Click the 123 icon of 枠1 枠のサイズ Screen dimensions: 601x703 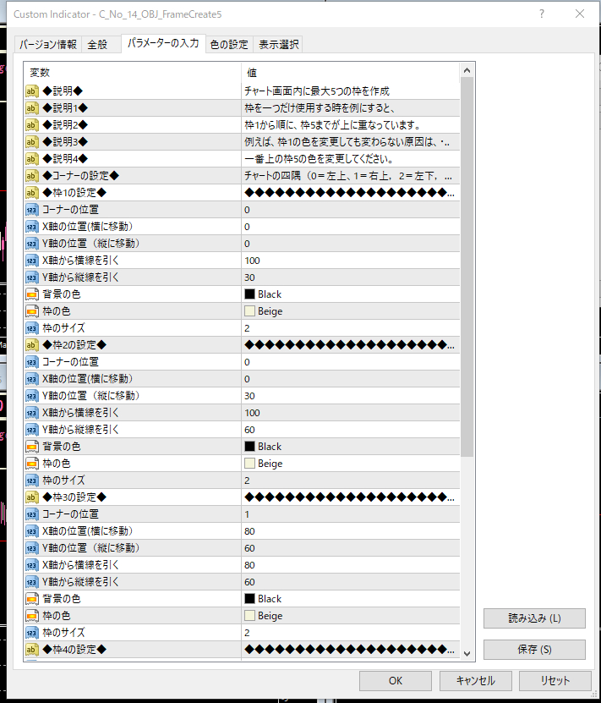32,328
